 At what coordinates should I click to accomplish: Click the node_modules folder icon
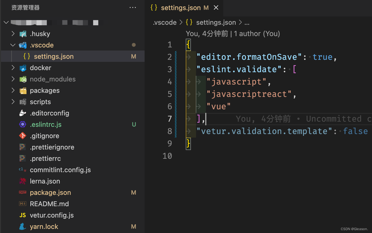[23, 79]
